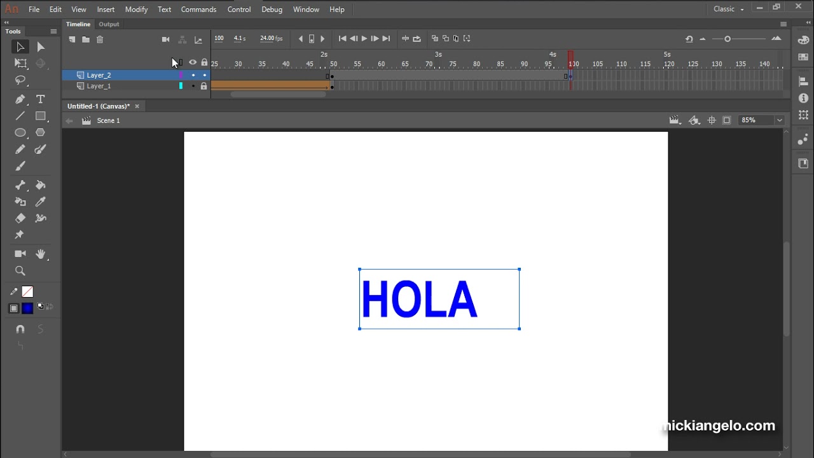
Task: Open the Swatches panel icon
Action: click(803, 57)
